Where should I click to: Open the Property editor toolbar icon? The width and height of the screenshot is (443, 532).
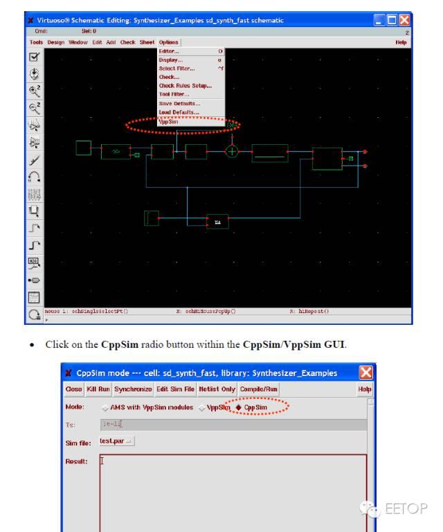34,194
